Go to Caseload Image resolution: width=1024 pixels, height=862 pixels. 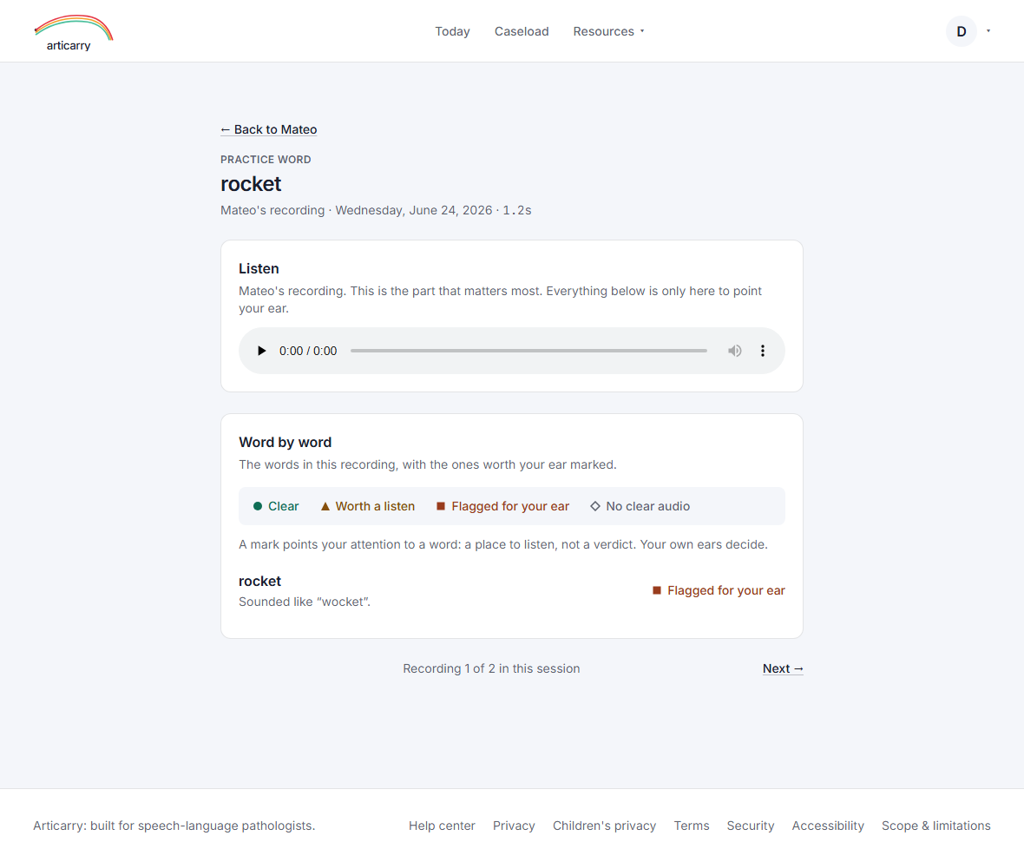click(x=522, y=31)
